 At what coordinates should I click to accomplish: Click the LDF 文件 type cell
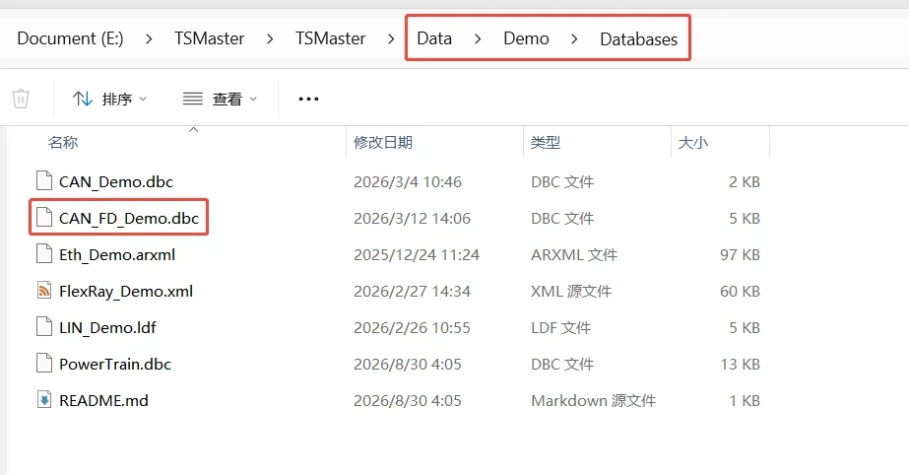click(x=560, y=328)
